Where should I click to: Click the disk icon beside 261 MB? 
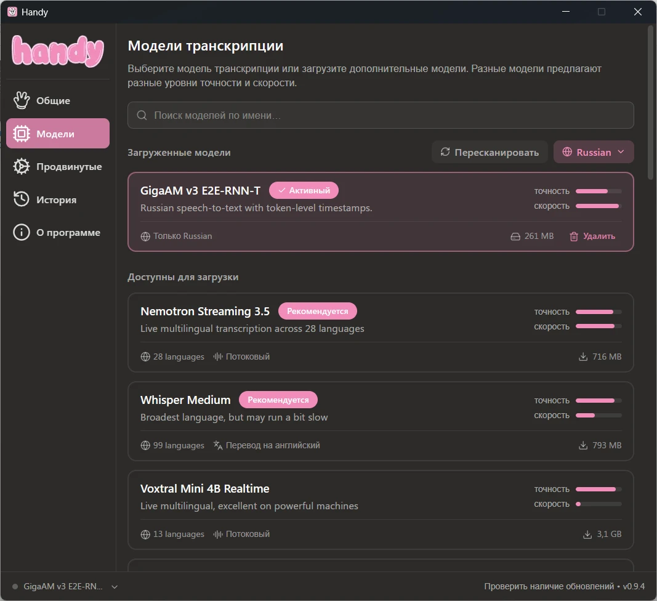pyautogui.click(x=515, y=236)
